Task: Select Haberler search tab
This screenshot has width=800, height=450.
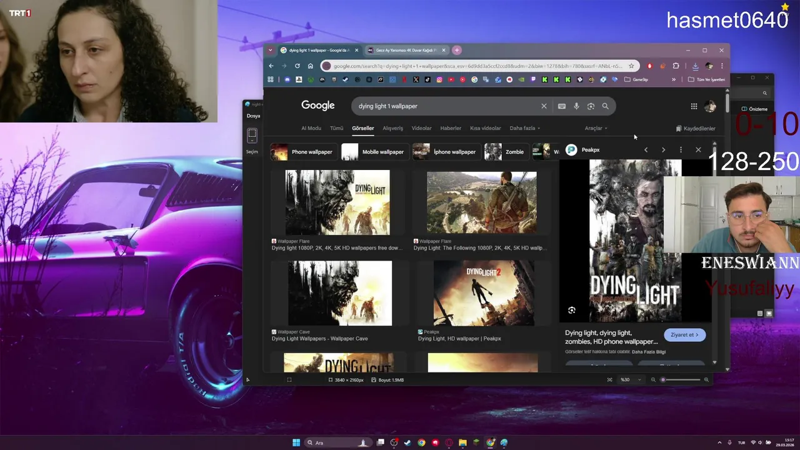Action: 451,128
